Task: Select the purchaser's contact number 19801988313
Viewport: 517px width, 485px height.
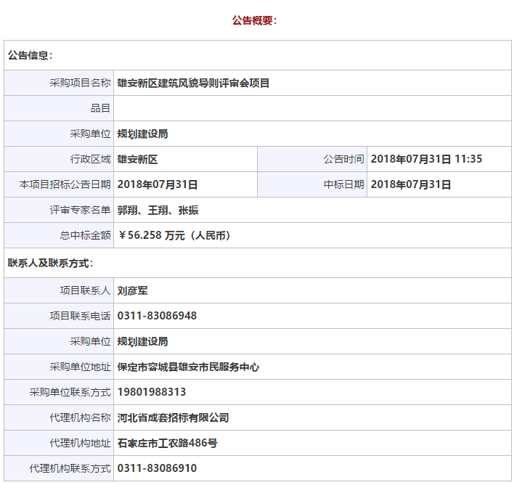Action: tap(152, 392)
